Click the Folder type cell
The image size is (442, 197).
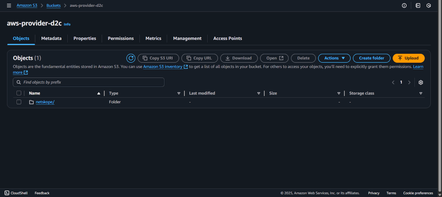(115, 102)
